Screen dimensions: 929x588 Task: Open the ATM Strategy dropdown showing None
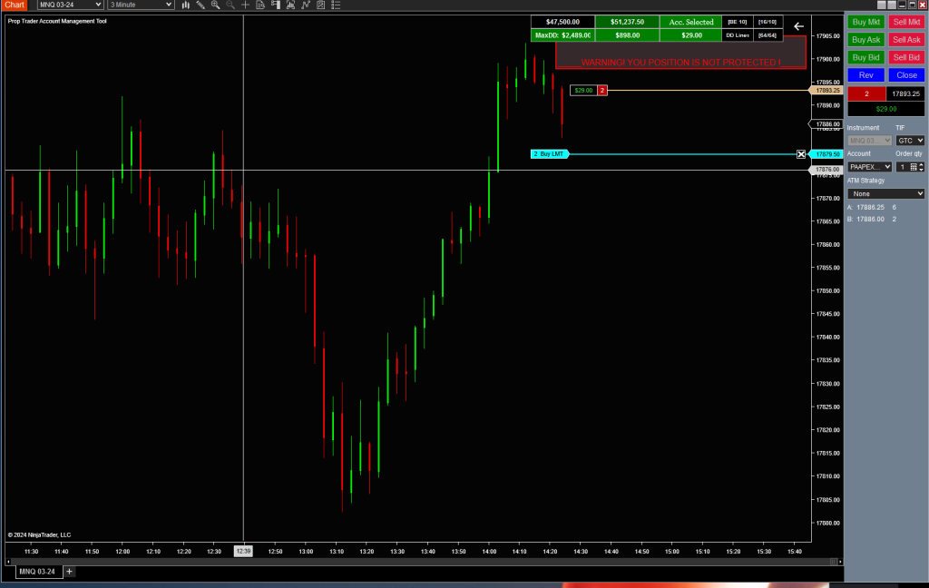click(885, 193)
